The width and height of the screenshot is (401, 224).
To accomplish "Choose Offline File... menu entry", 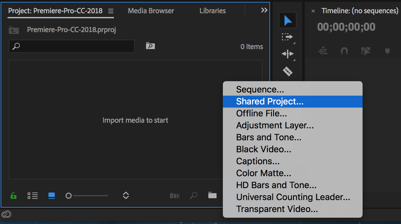I will coord(293,113).
